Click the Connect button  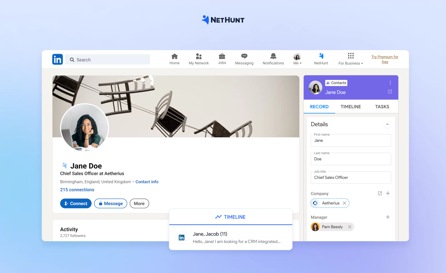click(x=76, y=203)
